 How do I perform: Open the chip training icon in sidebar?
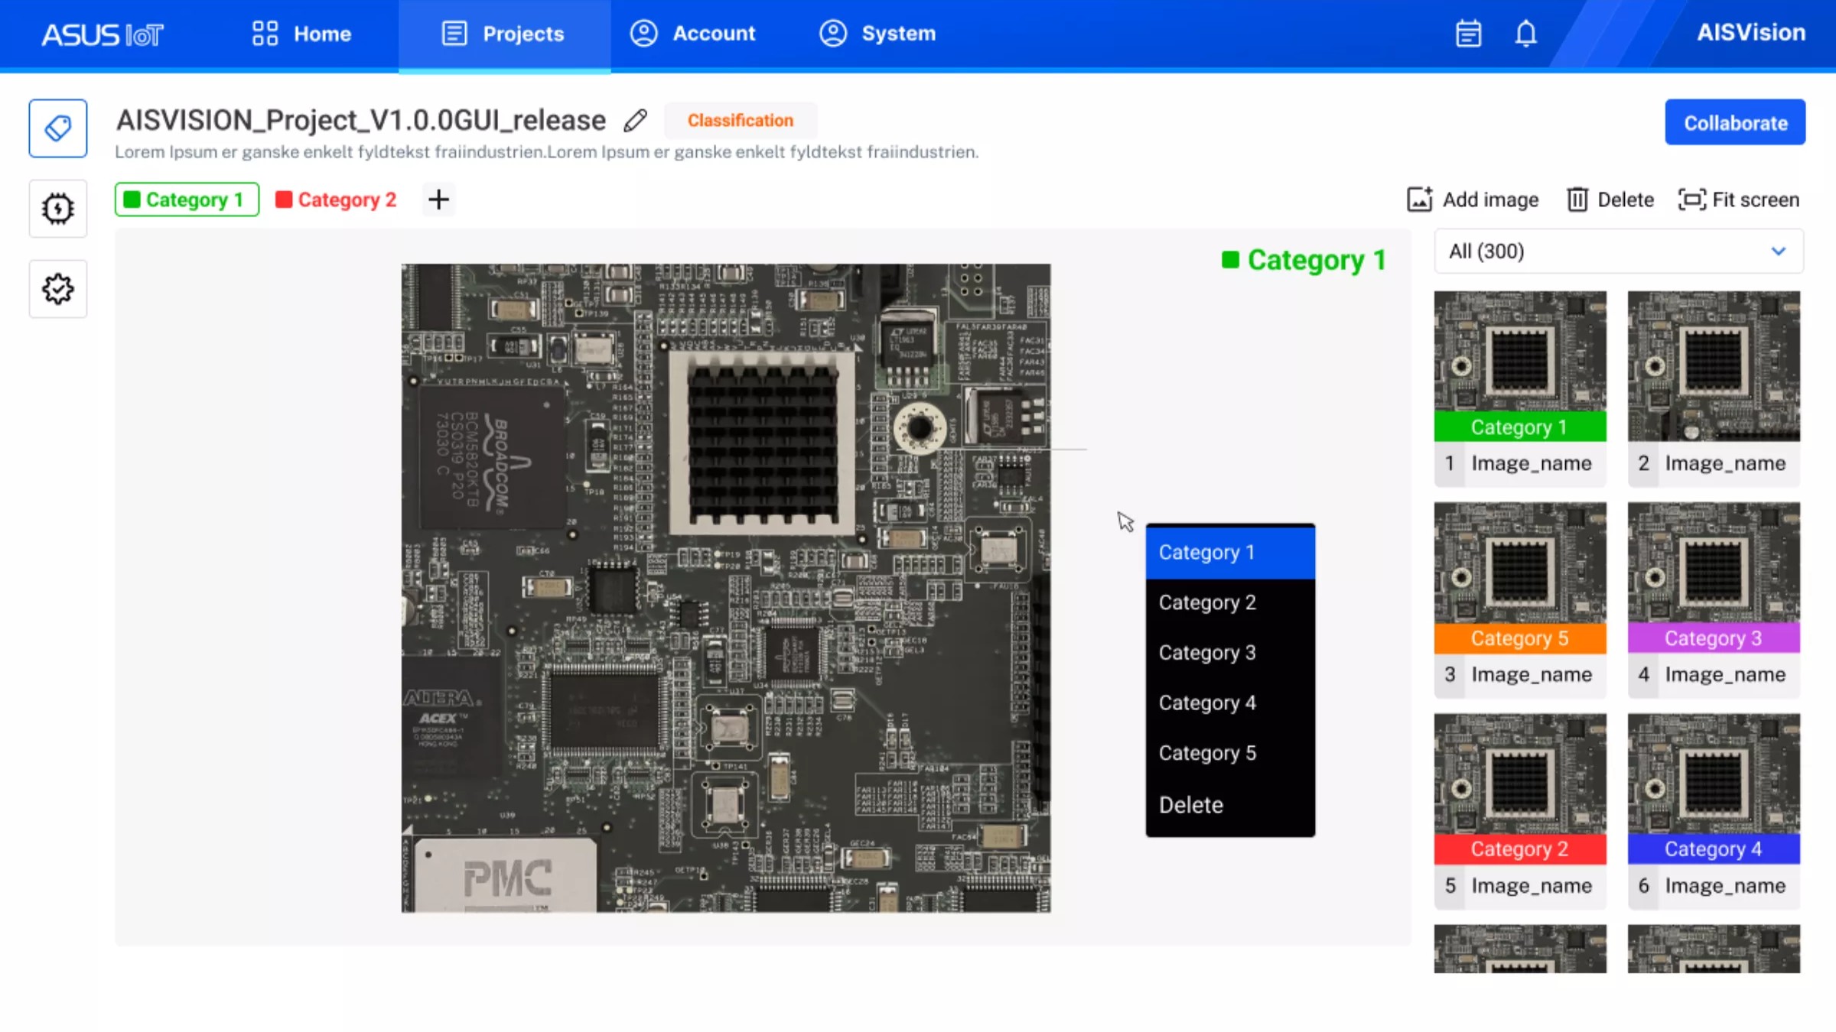pyautogui.click(x=58, y=208)
